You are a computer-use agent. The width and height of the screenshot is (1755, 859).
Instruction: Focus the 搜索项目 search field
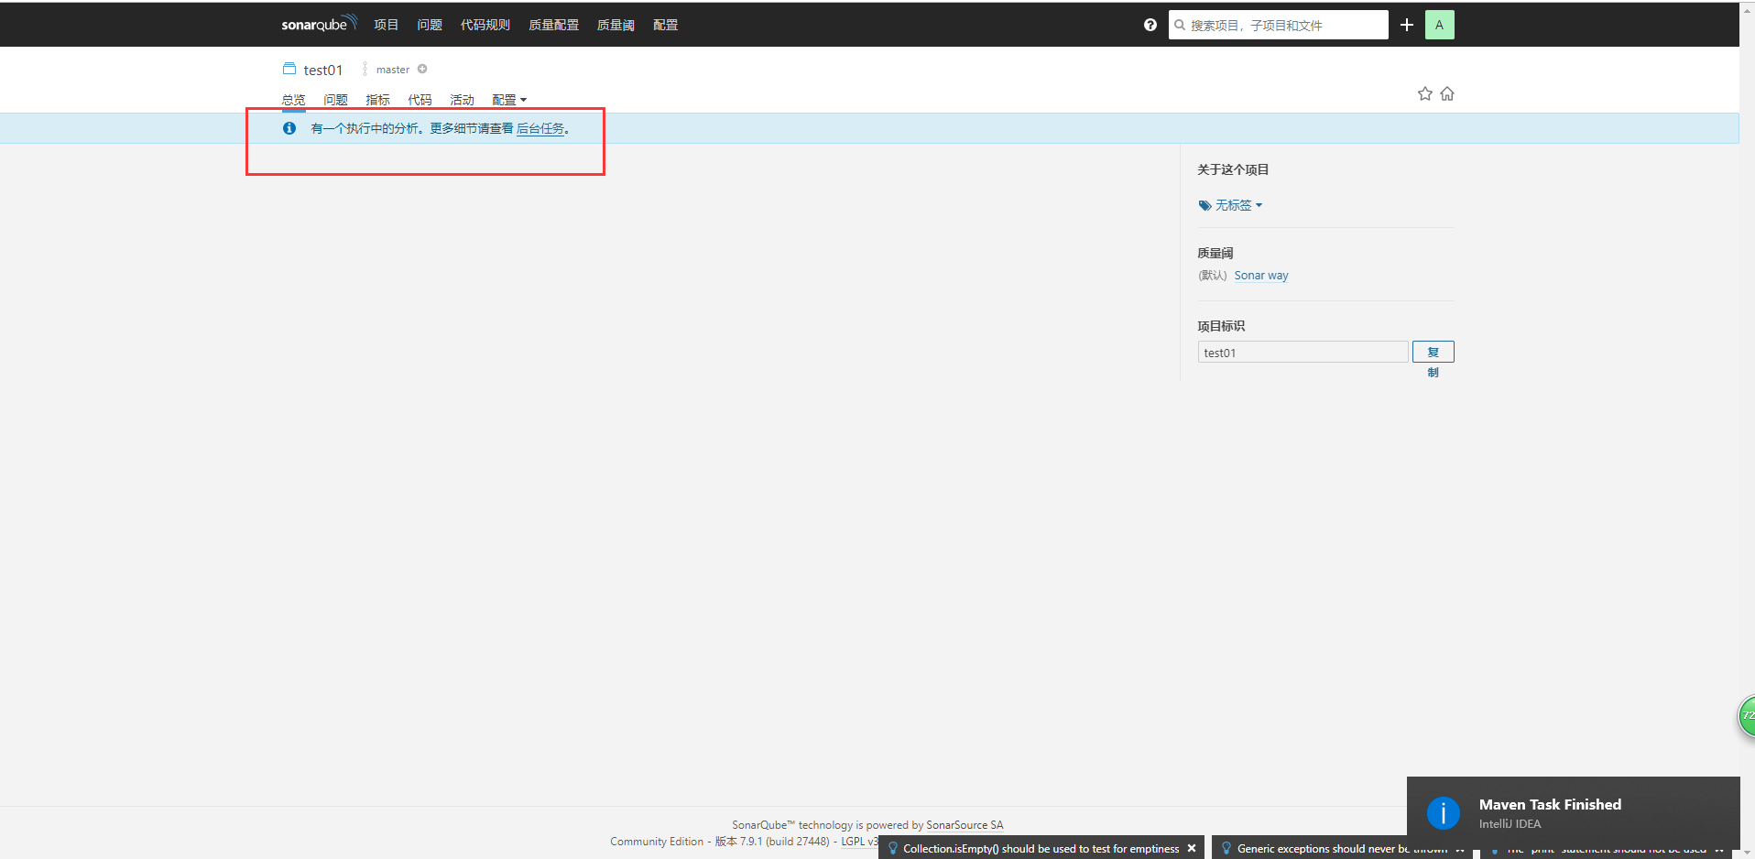pyautogui.click(x=1279, y=25)
